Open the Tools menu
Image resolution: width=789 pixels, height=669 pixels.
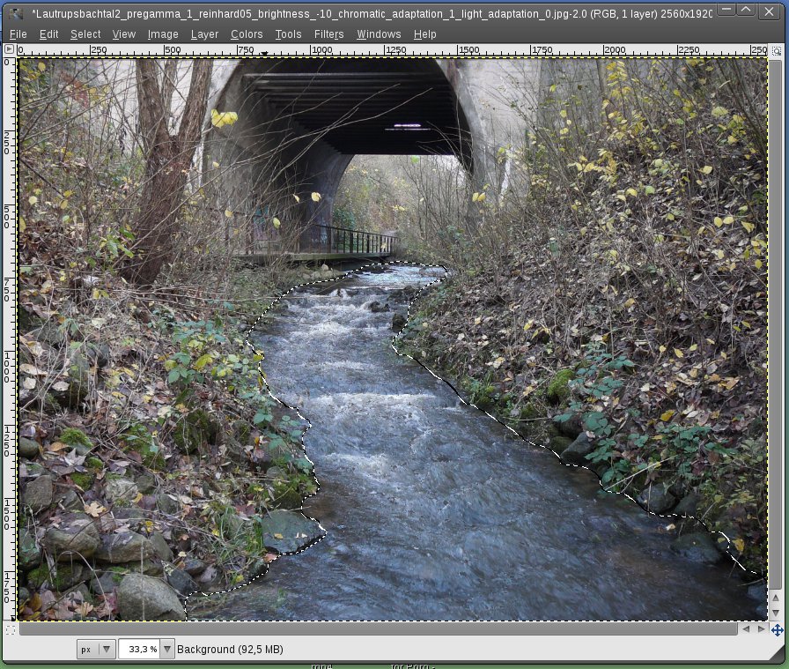(x=288, y=34)
